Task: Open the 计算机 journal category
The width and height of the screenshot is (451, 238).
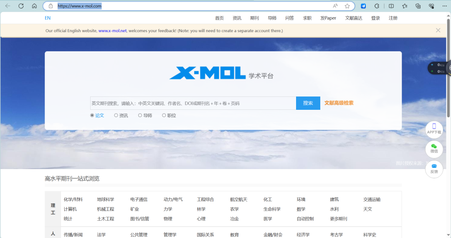Action: [70, 209]
